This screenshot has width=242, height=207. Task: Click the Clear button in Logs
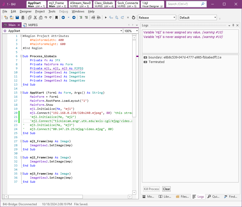point(166,189)
